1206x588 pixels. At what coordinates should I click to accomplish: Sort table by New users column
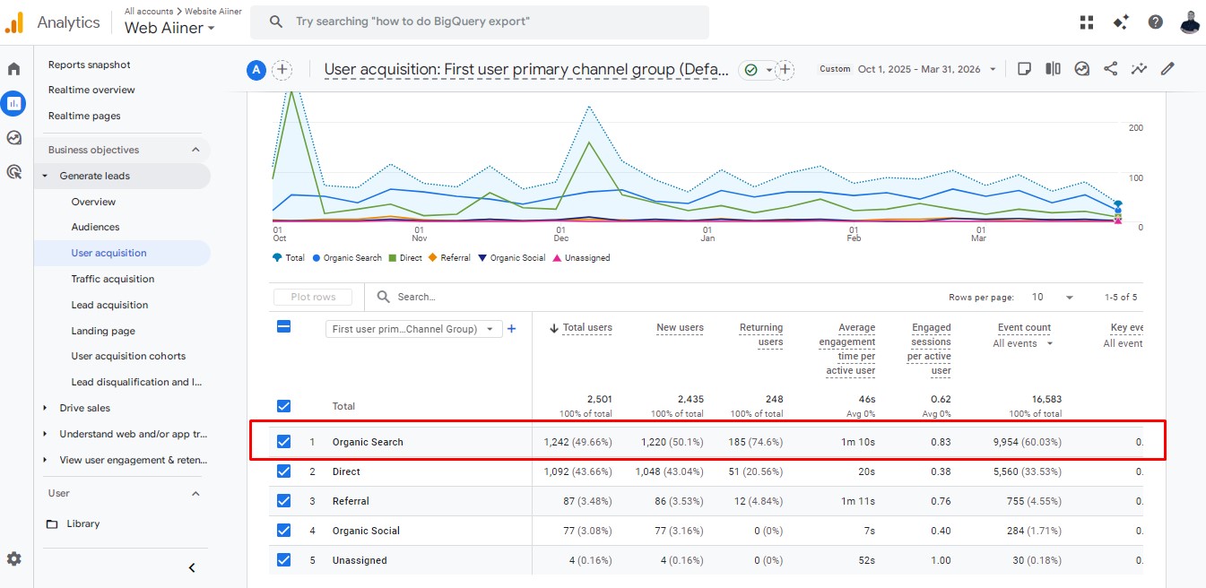pyautogui.click(x=680, y=328)
